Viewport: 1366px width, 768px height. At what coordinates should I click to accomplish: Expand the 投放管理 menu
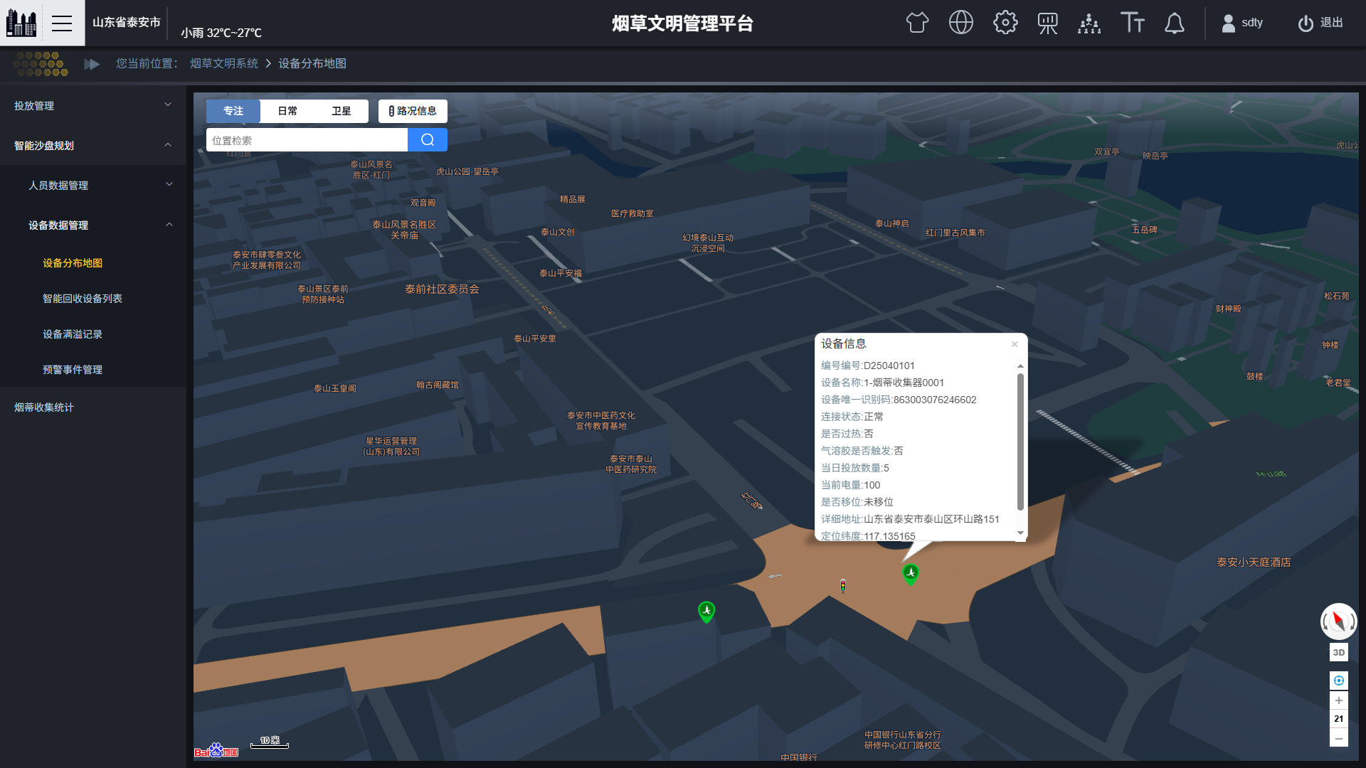pos(92,105)
